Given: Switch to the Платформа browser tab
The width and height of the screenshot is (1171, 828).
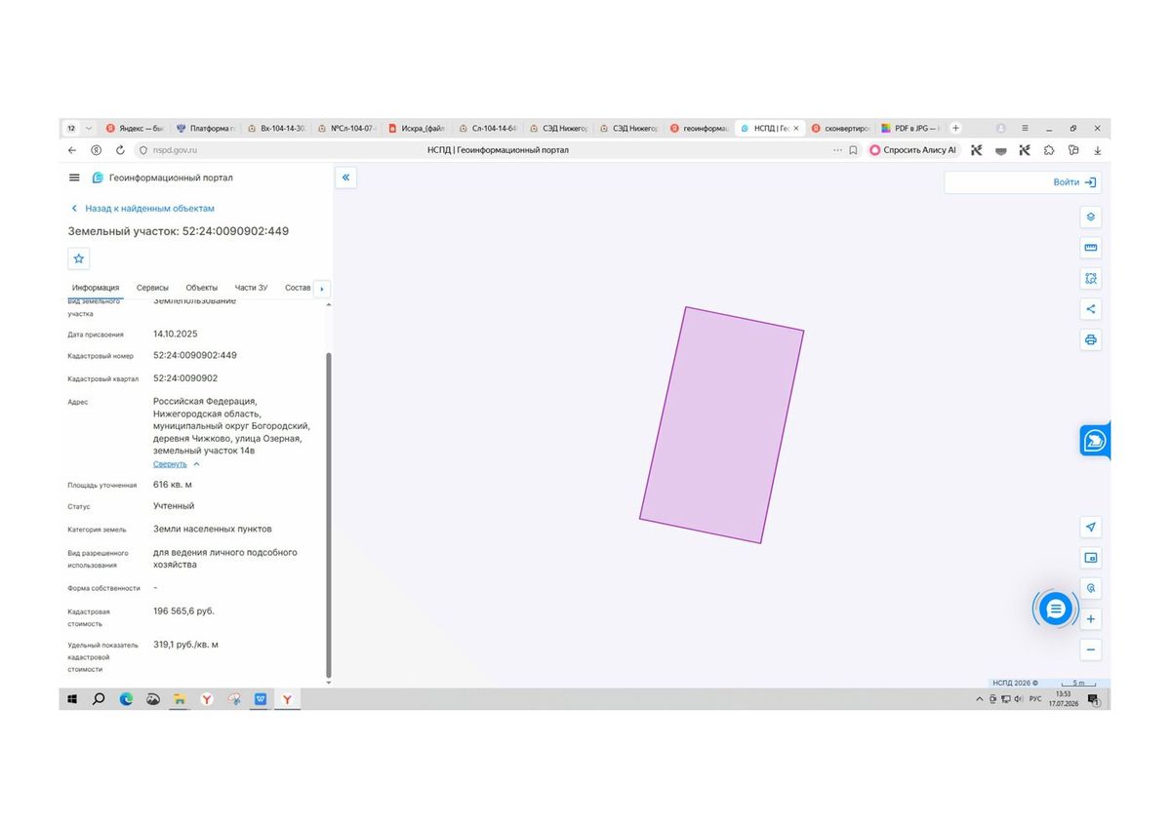Looking at the screenshot, I should tap(206, 128).
